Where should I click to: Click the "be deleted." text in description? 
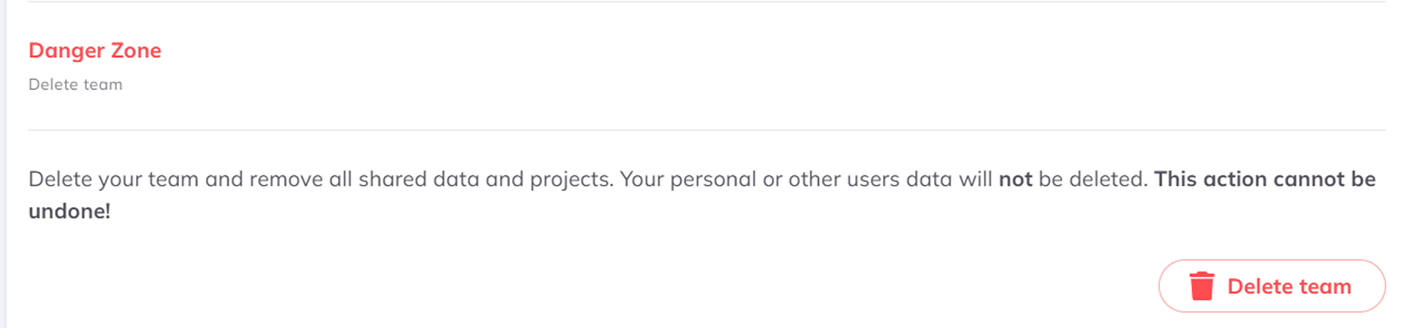(1092, 180)
